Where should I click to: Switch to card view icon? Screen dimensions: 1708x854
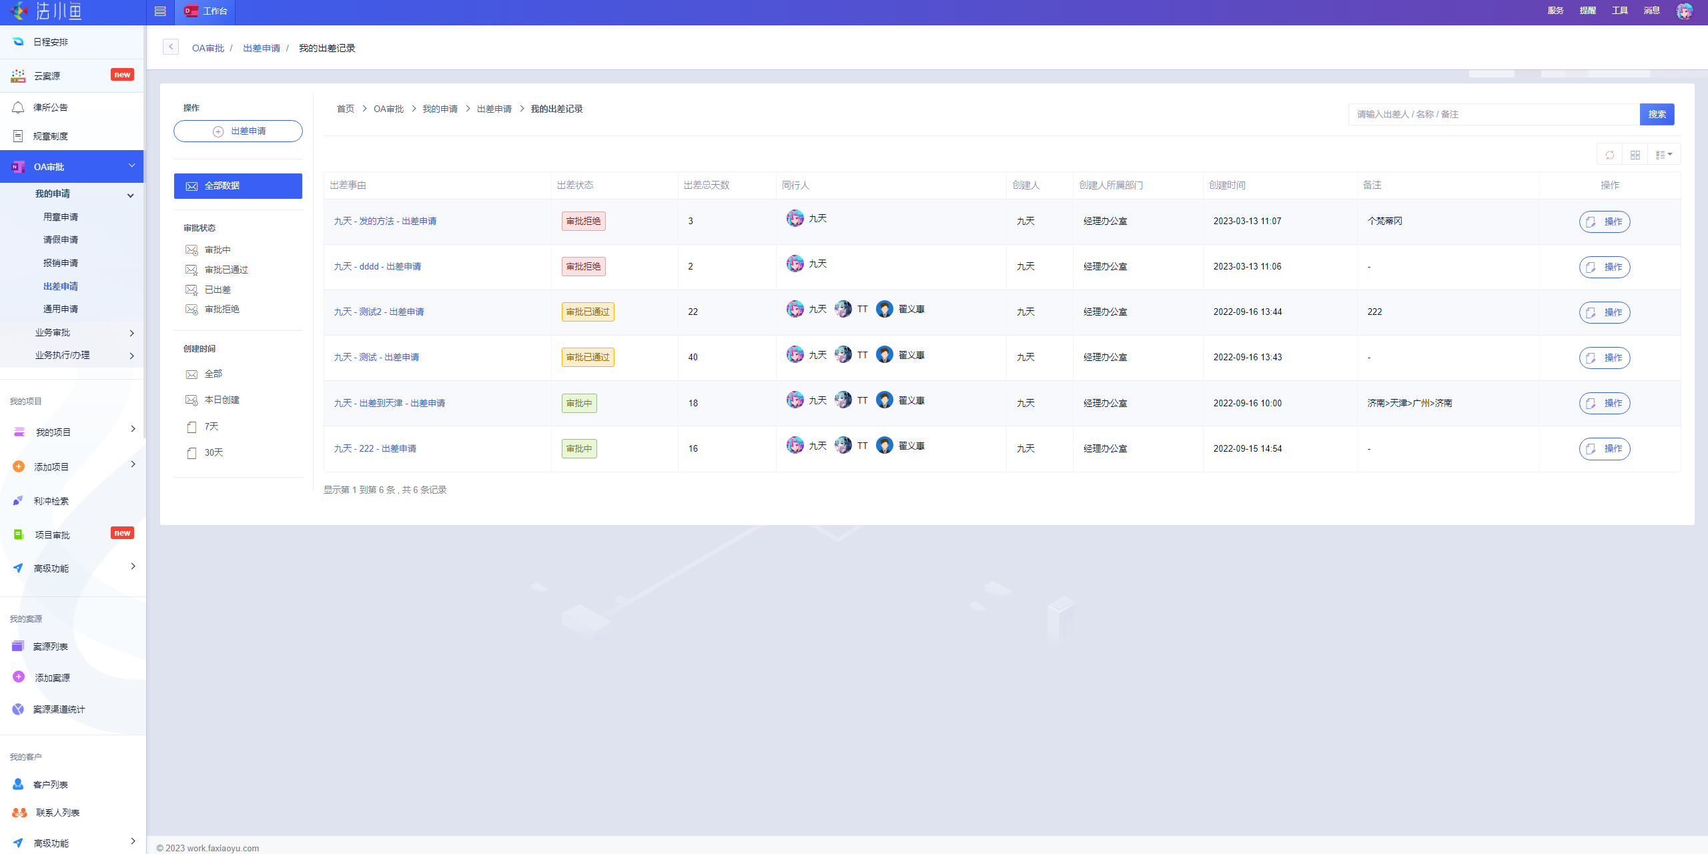tap(1635, 155)
